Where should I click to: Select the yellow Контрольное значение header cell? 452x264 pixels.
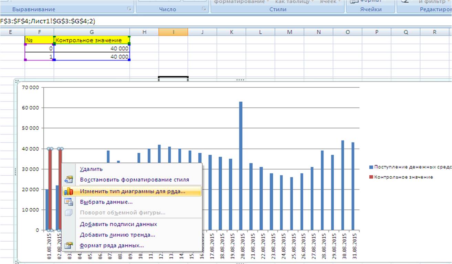coord(92,40)
